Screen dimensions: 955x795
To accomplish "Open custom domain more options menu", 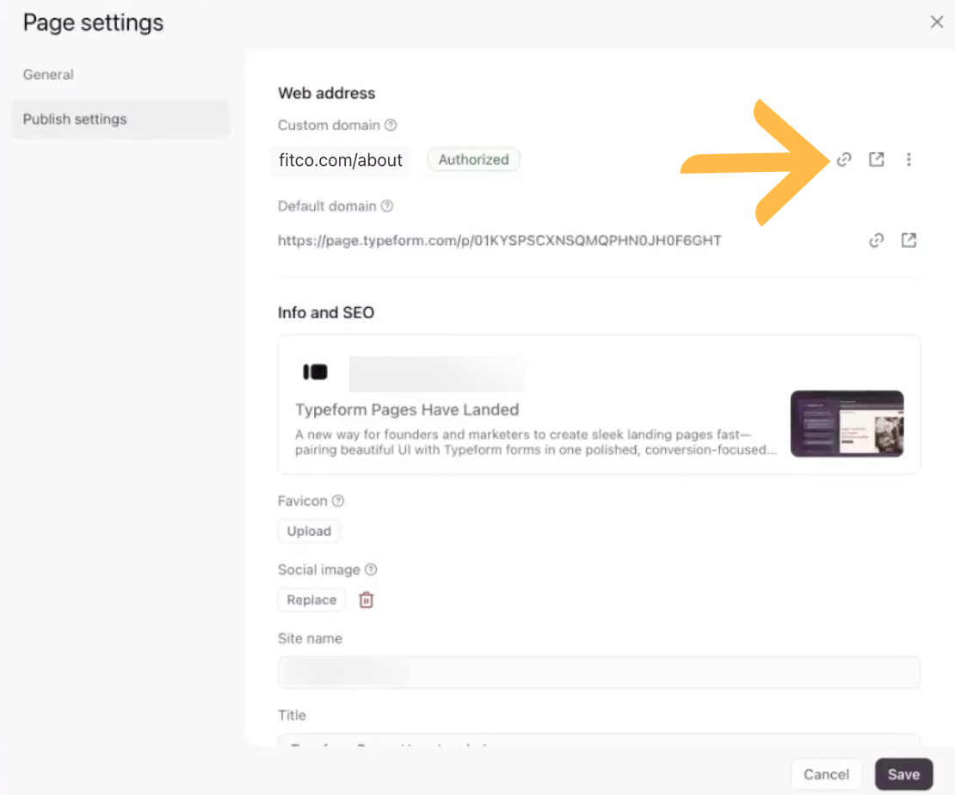I will (909, 160).
